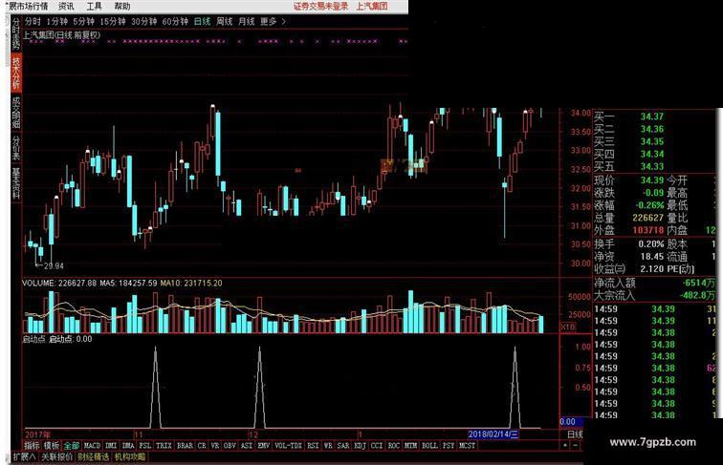Apply the MTM indicator
The image size is (723, 465).
pos(410,446)
